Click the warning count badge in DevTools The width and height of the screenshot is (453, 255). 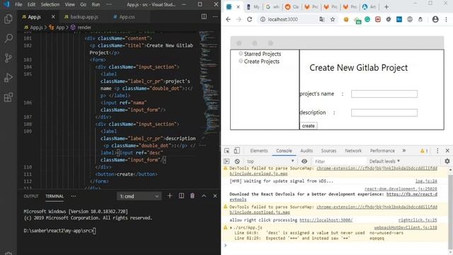point(424,151)
